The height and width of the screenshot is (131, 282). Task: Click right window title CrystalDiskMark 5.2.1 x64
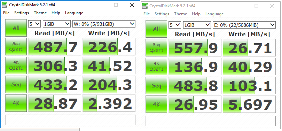click(172, 6)
